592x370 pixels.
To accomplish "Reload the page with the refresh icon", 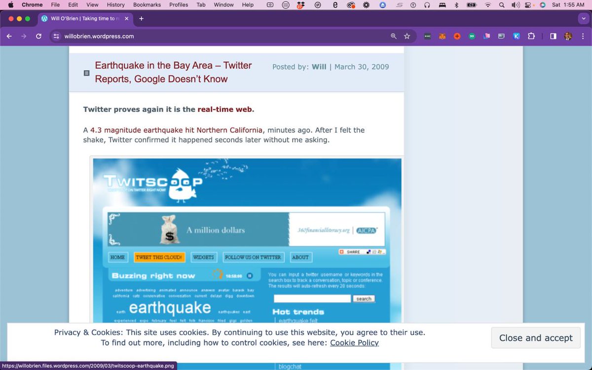I will [x=38, y=36].
